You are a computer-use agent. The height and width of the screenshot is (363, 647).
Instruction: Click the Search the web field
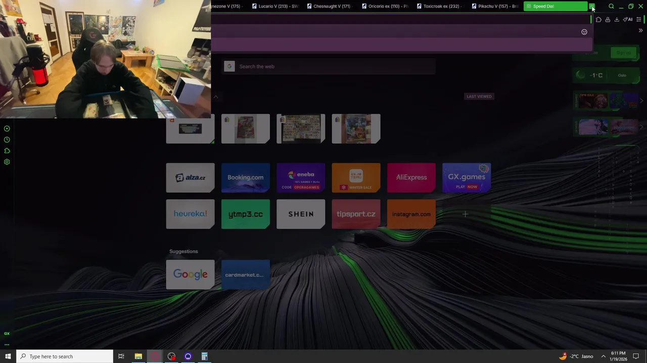coord(329,67)
